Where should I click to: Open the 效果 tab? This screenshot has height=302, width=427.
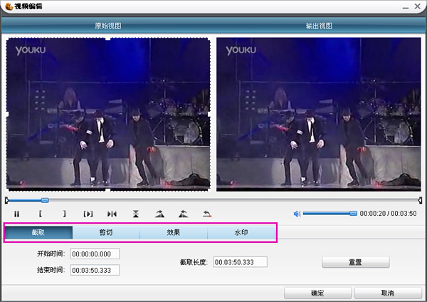tap(174, 232)
